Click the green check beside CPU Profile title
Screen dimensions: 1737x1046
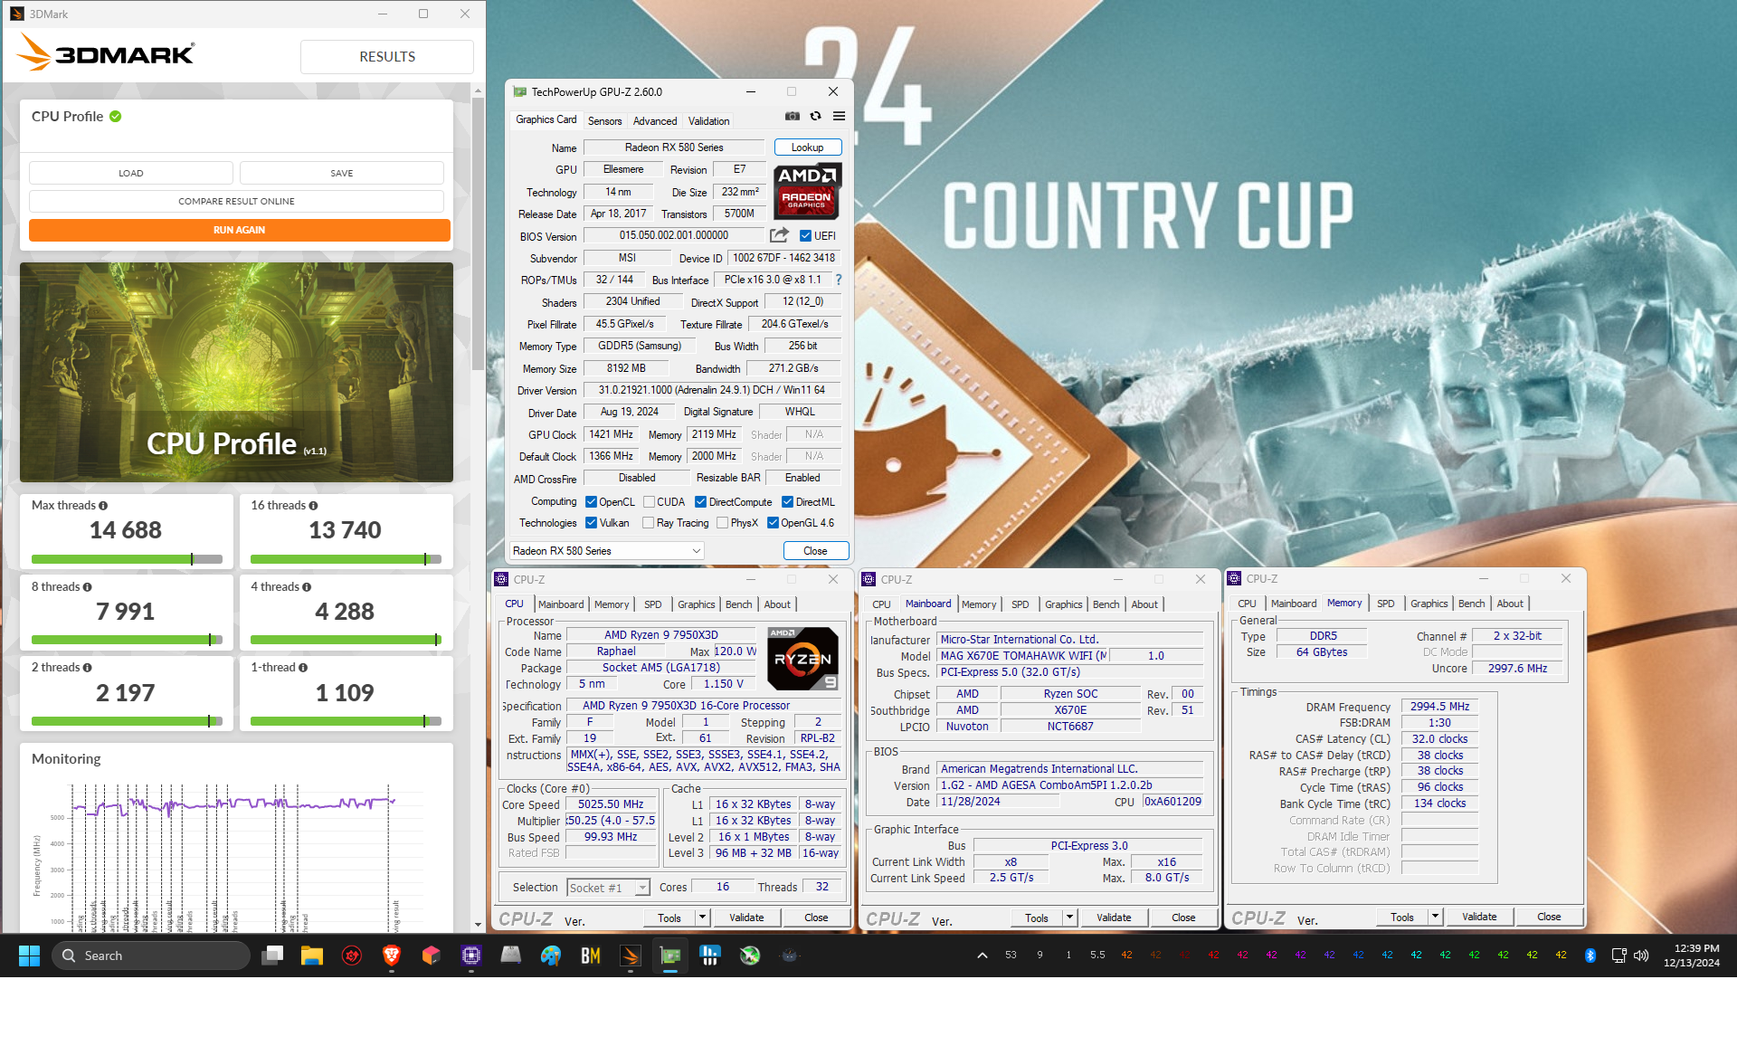(x=116, y=117)
